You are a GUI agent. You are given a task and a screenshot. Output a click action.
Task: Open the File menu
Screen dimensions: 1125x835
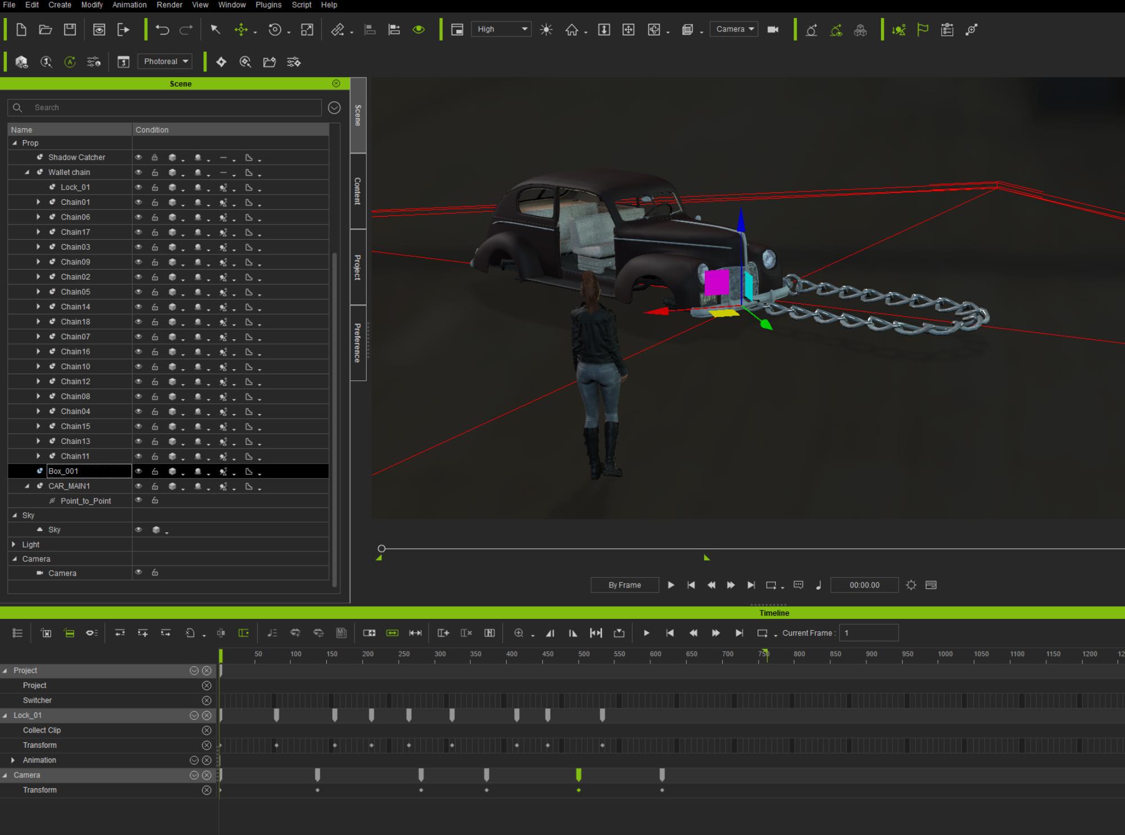click(9, 5)
